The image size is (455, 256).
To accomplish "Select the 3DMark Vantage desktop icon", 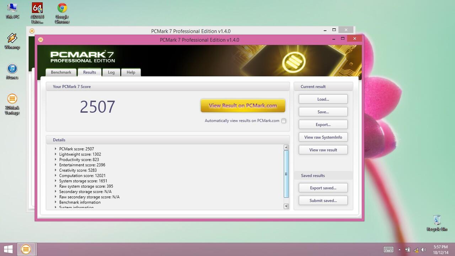I will click(x=12, y=104).
